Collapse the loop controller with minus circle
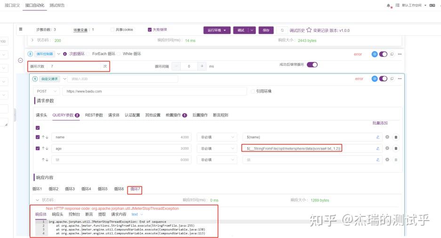441x238 pixels. coord(20,60)
